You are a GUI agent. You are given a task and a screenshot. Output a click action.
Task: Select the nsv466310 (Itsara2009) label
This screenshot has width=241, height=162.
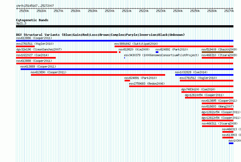coord(220,55)
